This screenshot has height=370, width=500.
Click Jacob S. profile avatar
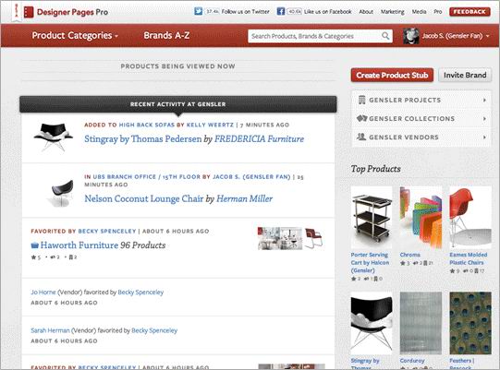point(410,36)
